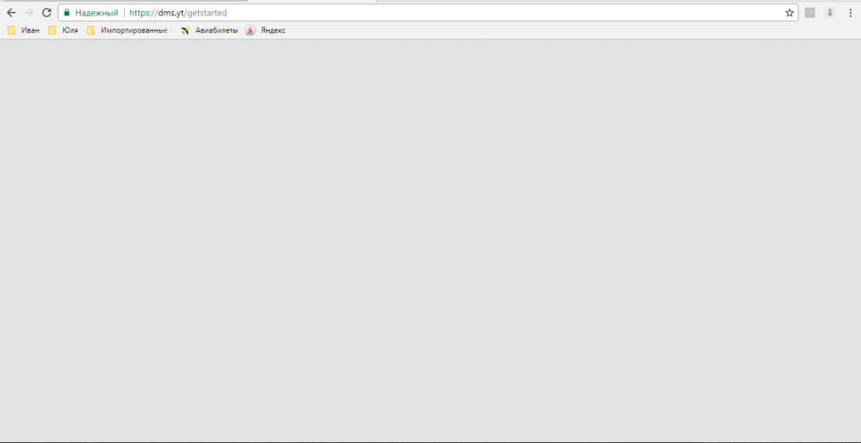Click the gray square extension icon
This screenshot has height=443, width=861.
809,13
